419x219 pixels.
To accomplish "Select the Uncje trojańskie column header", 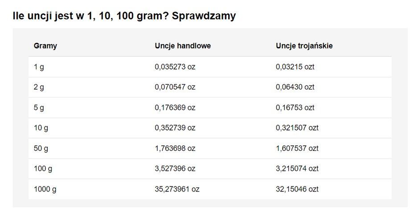I will pos(304,46).
